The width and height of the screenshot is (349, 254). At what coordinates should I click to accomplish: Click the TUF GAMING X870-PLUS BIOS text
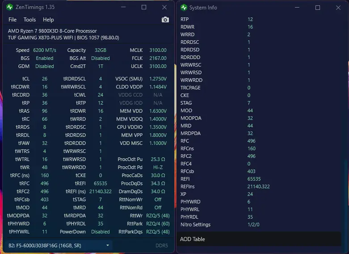pyautogui.click(x=63, y=38)
